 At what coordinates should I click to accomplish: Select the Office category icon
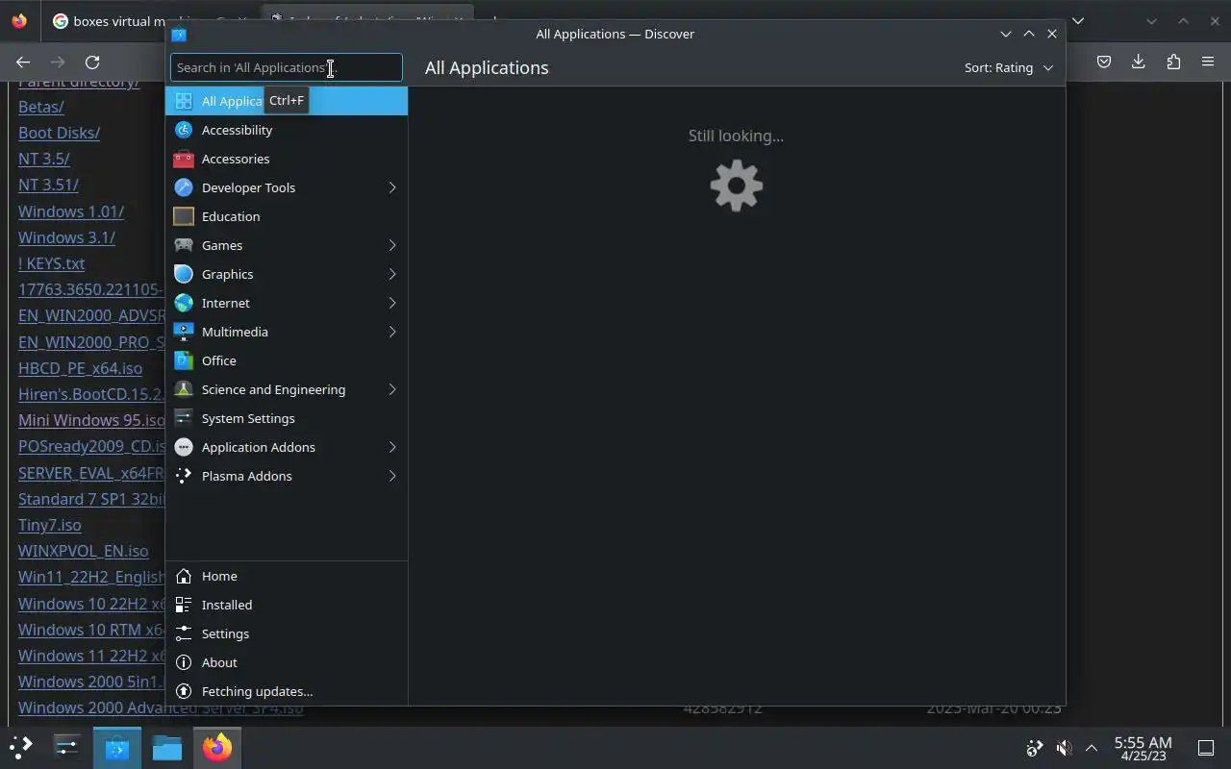click(x=184, y=360)
